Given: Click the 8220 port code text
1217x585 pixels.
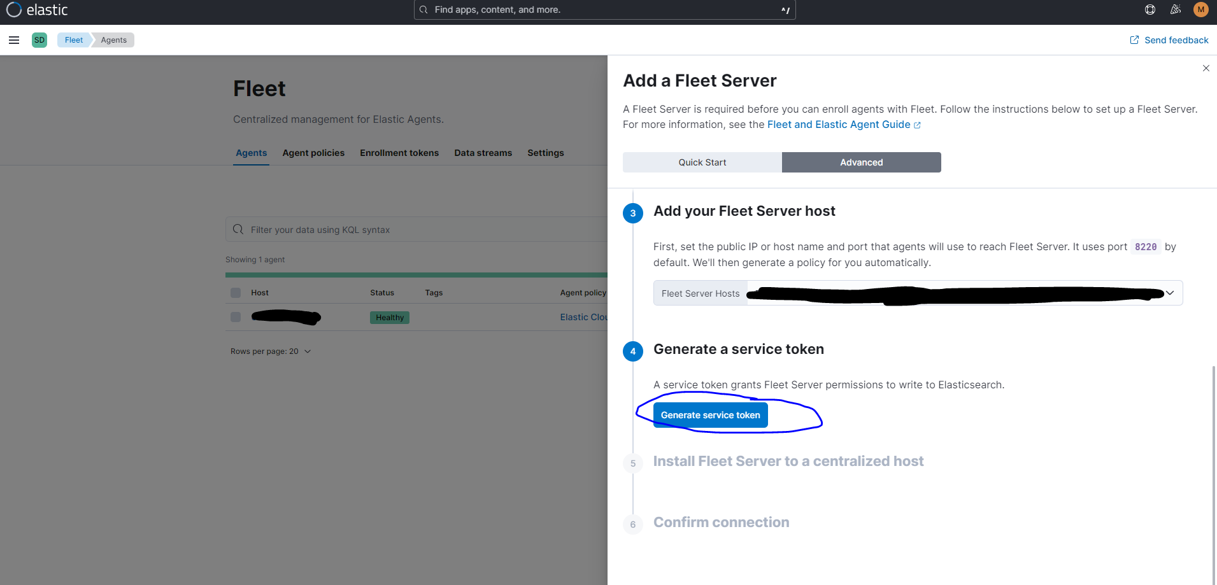Looking at the screenshot, I should pyautogui.click(x=1146, y=247).
